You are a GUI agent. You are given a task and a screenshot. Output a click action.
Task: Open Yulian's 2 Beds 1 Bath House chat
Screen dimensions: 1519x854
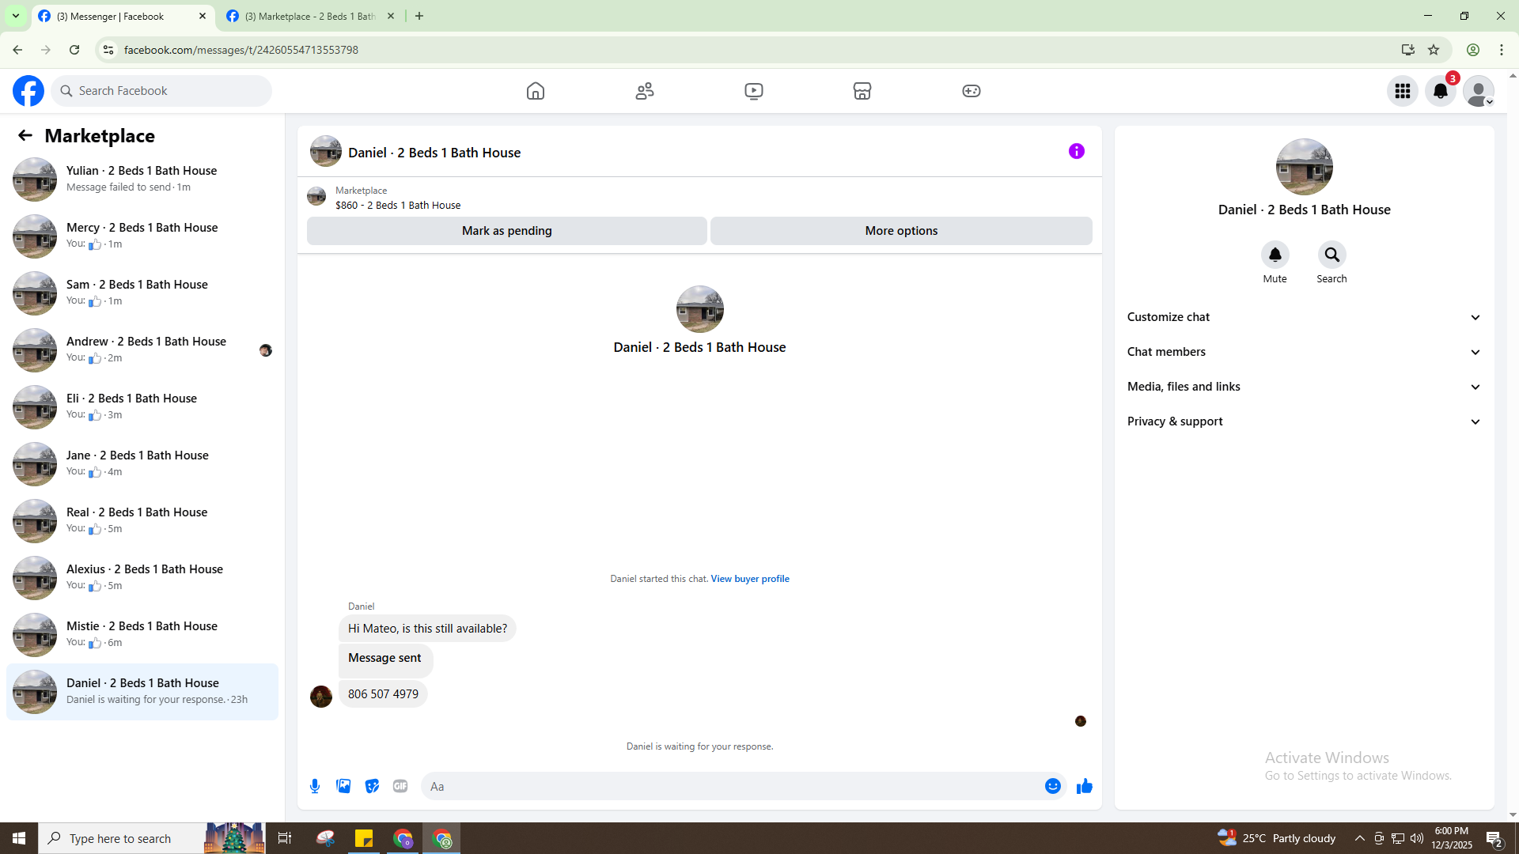[x=142, y=179]
